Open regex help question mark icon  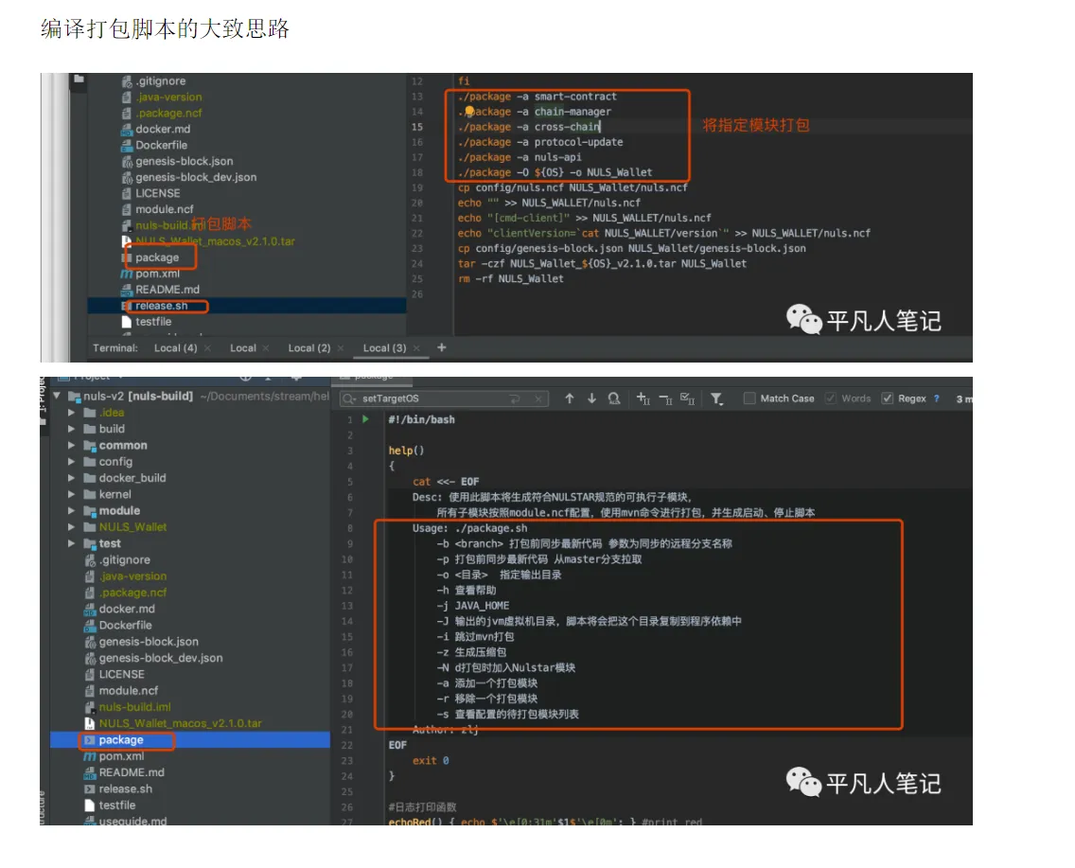937,399
